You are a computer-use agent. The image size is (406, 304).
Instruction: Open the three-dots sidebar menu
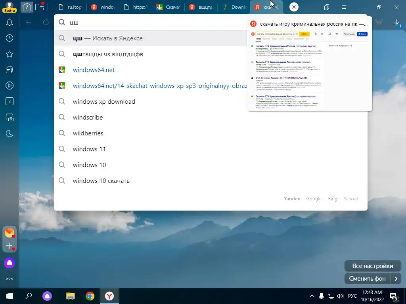click(10, 279)
